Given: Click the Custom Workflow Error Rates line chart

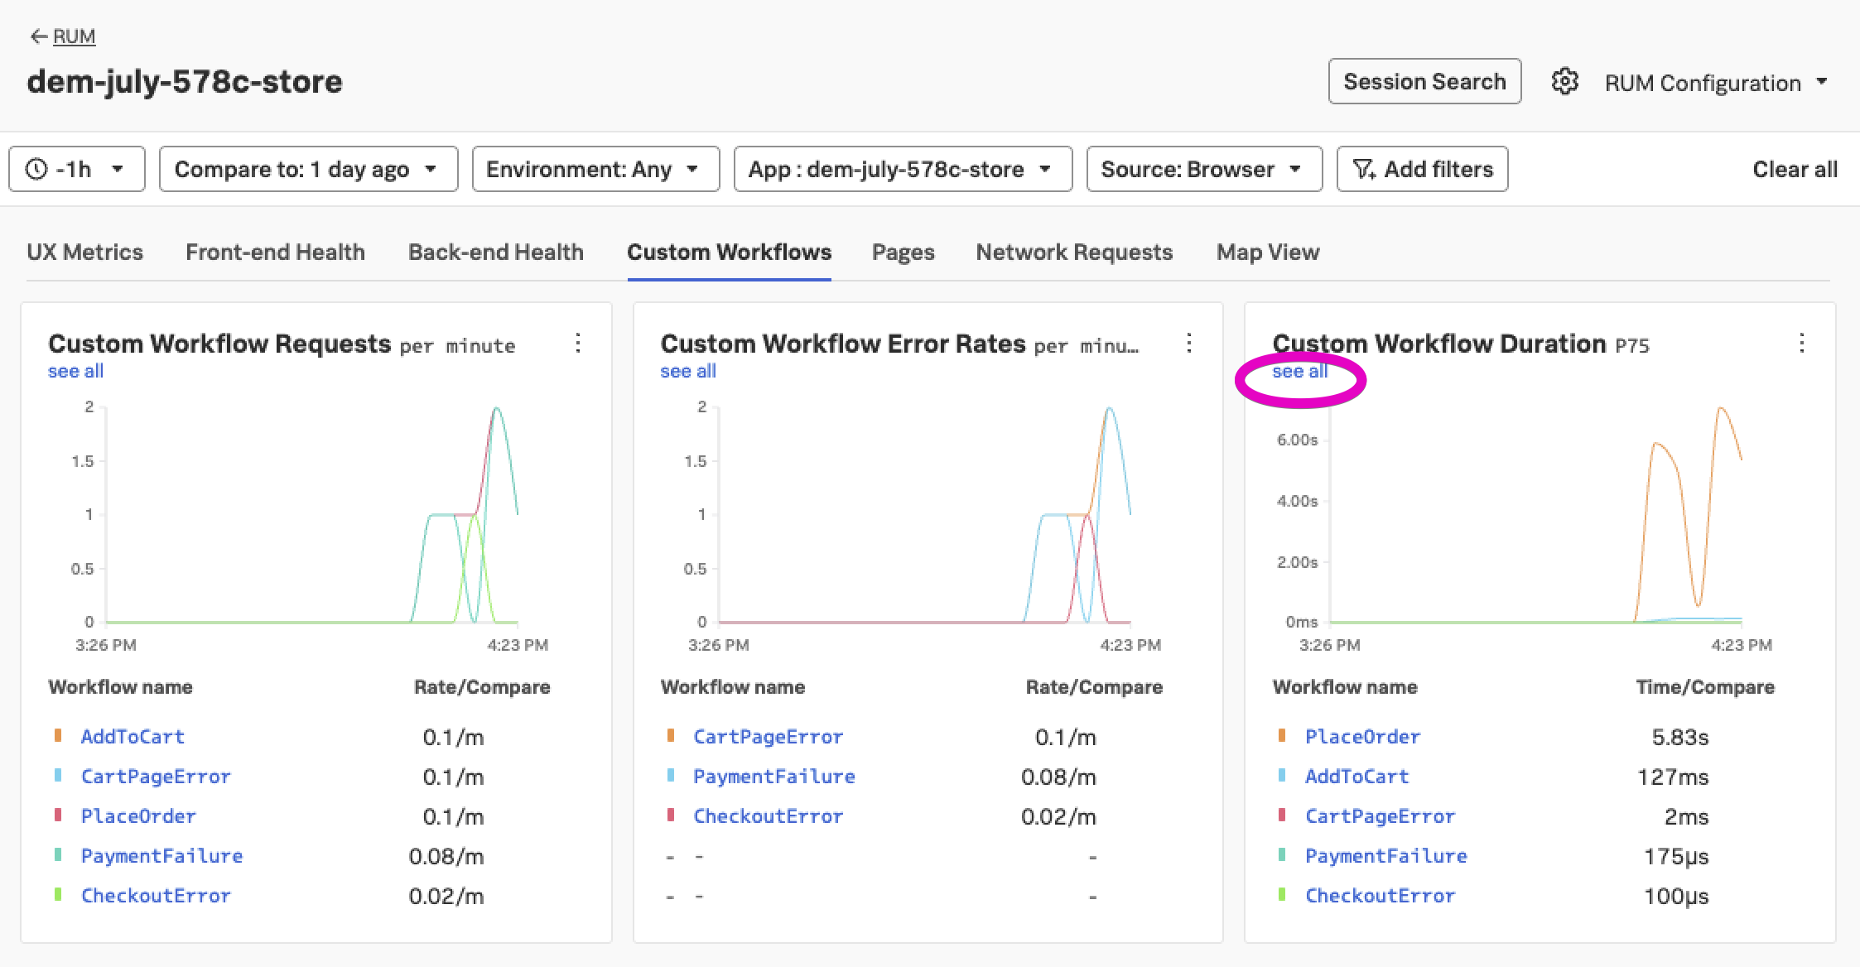Looking at the screenshot, I should click(x=924, y=514).
